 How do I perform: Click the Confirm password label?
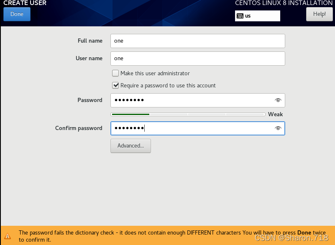pyautogui.click(x=79, y=128)
